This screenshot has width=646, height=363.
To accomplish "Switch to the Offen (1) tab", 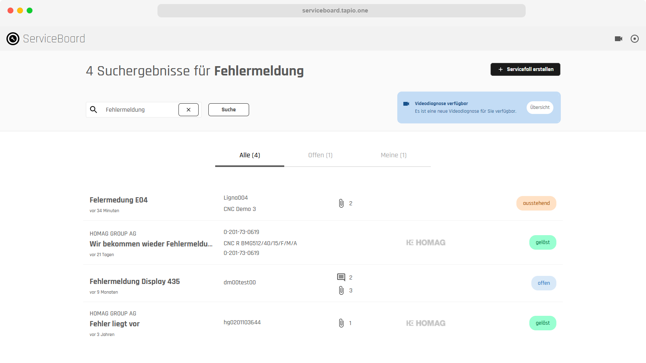I will [x=320, y=155].
